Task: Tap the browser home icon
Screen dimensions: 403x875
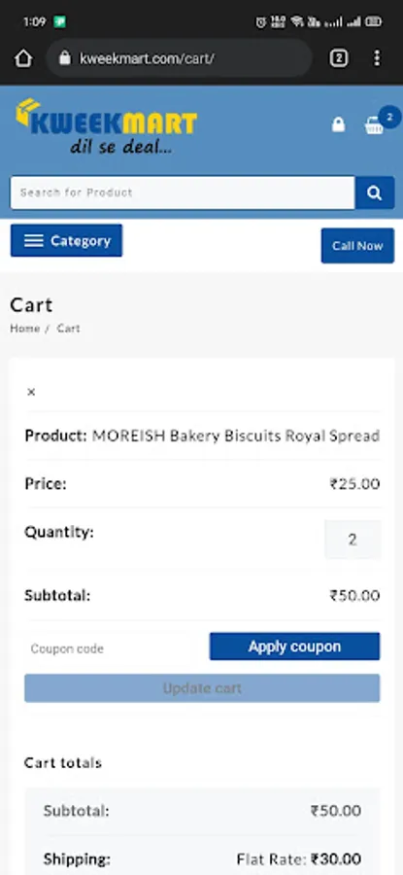Action: [23, 58]
